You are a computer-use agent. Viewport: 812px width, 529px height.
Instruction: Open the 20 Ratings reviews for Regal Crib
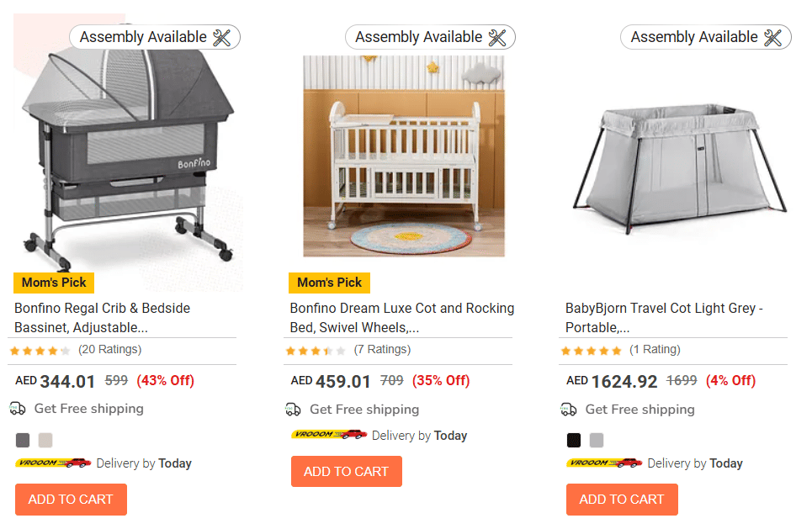109,350
